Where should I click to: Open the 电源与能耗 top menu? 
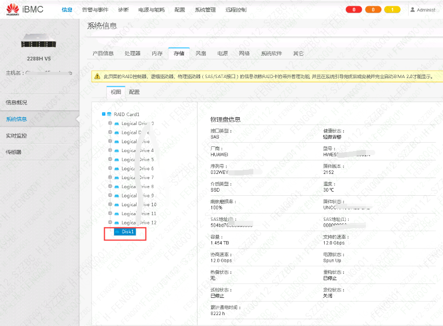click(x=152, y=10)
